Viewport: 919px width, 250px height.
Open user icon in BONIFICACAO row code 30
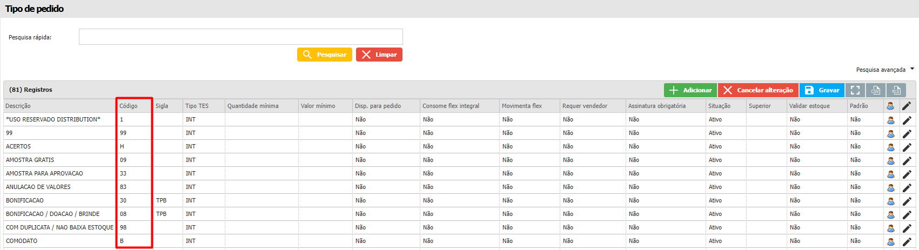891,201
